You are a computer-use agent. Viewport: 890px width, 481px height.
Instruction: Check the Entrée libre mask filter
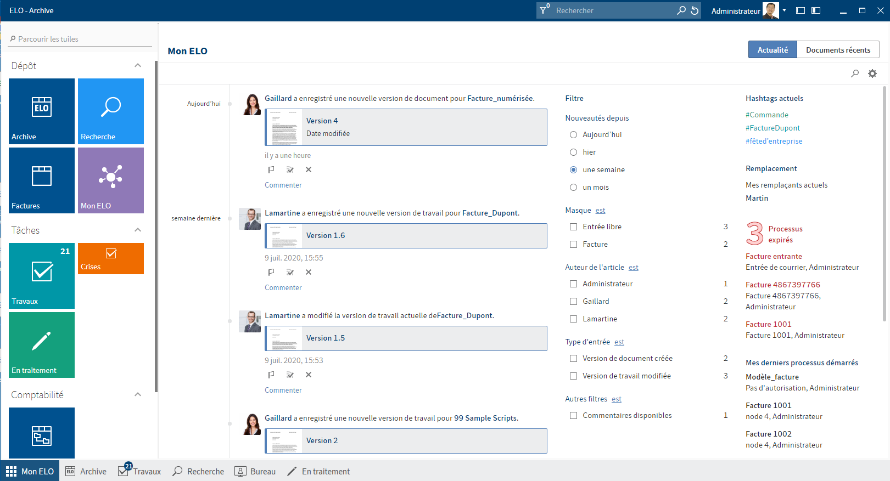(573, 227)
